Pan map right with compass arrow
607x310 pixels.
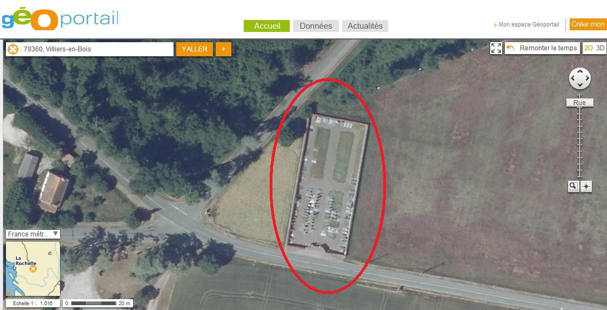pos(587,78)
